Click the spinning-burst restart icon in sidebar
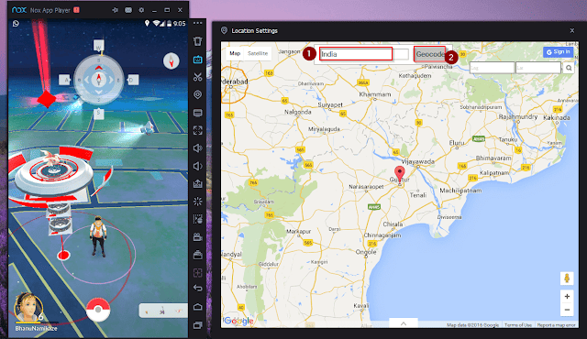This screenshot has width=587, height=339. (x=198, y=202)
